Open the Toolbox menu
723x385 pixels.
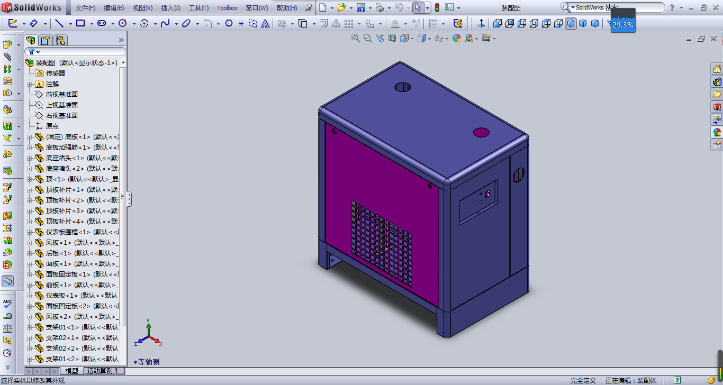coord(227,8)
